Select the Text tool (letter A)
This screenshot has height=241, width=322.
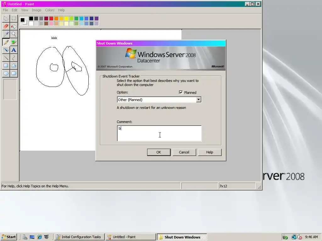(14, 50)
